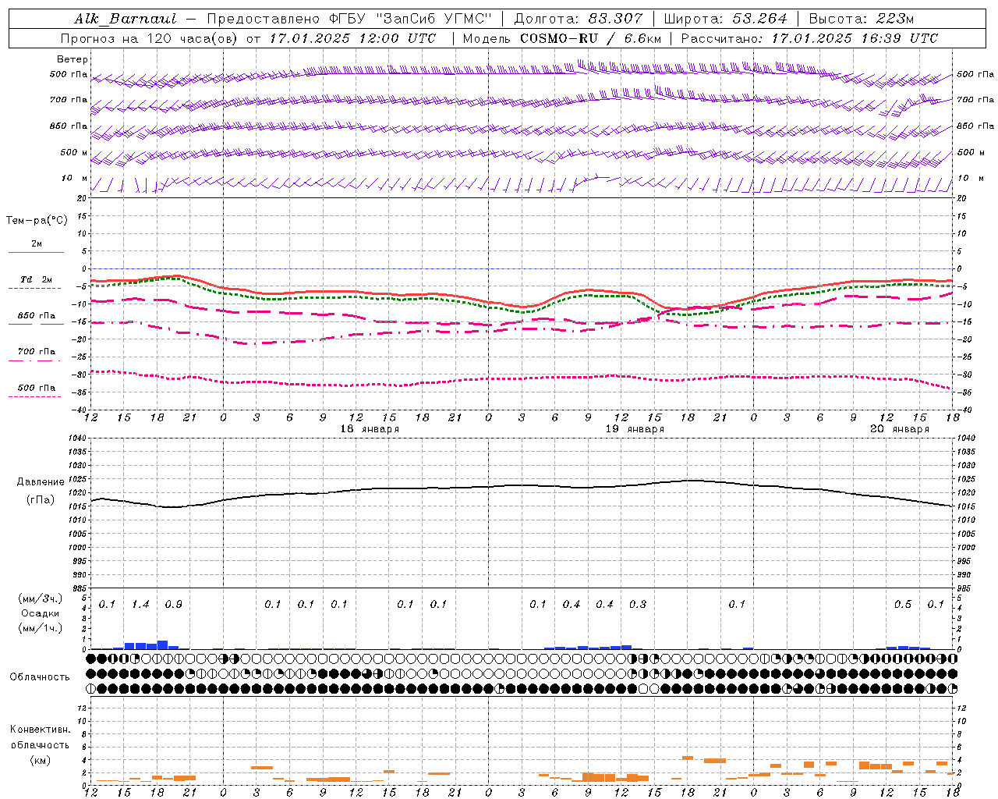Click the '0.9' precipitation value

[x=173, y=605]
